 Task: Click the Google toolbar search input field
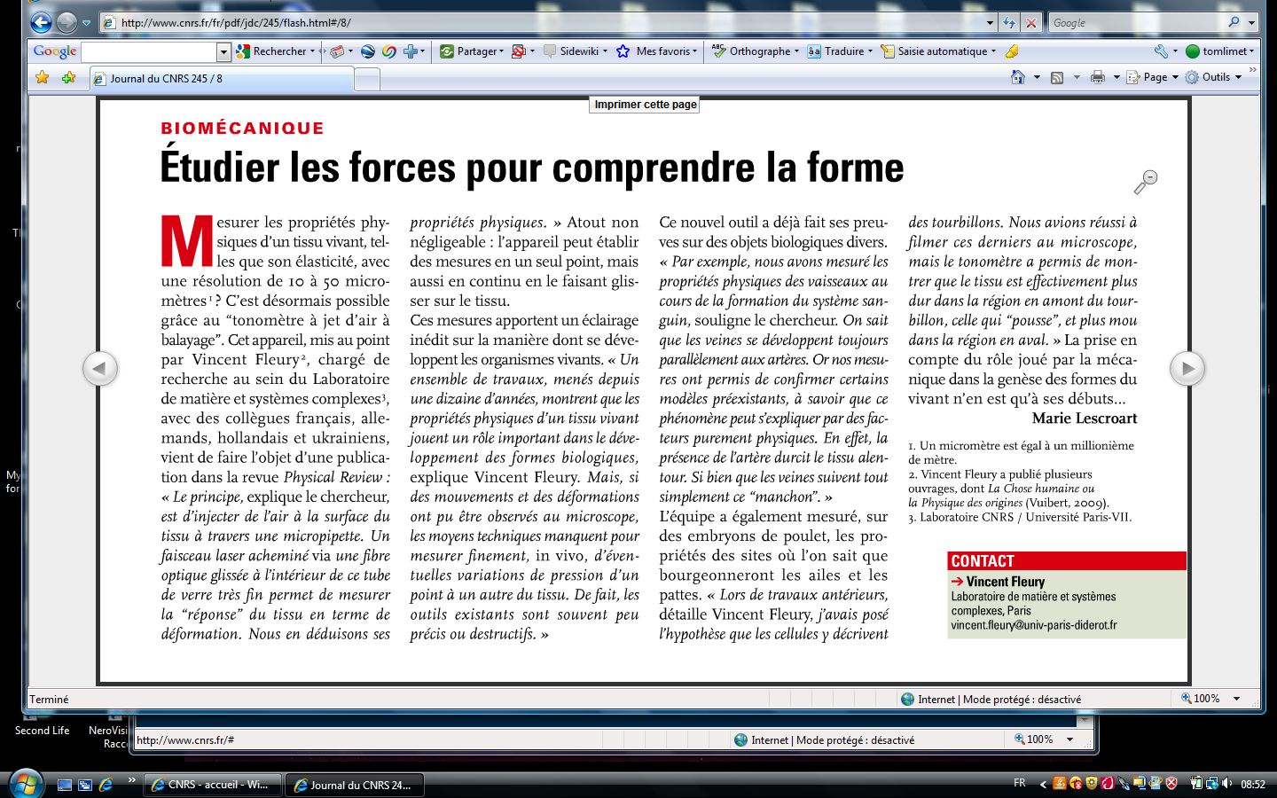click(149, 52)
